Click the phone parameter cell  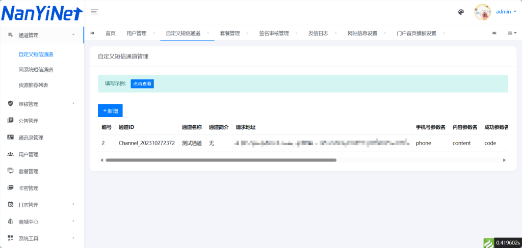click(x=430, y=143)
